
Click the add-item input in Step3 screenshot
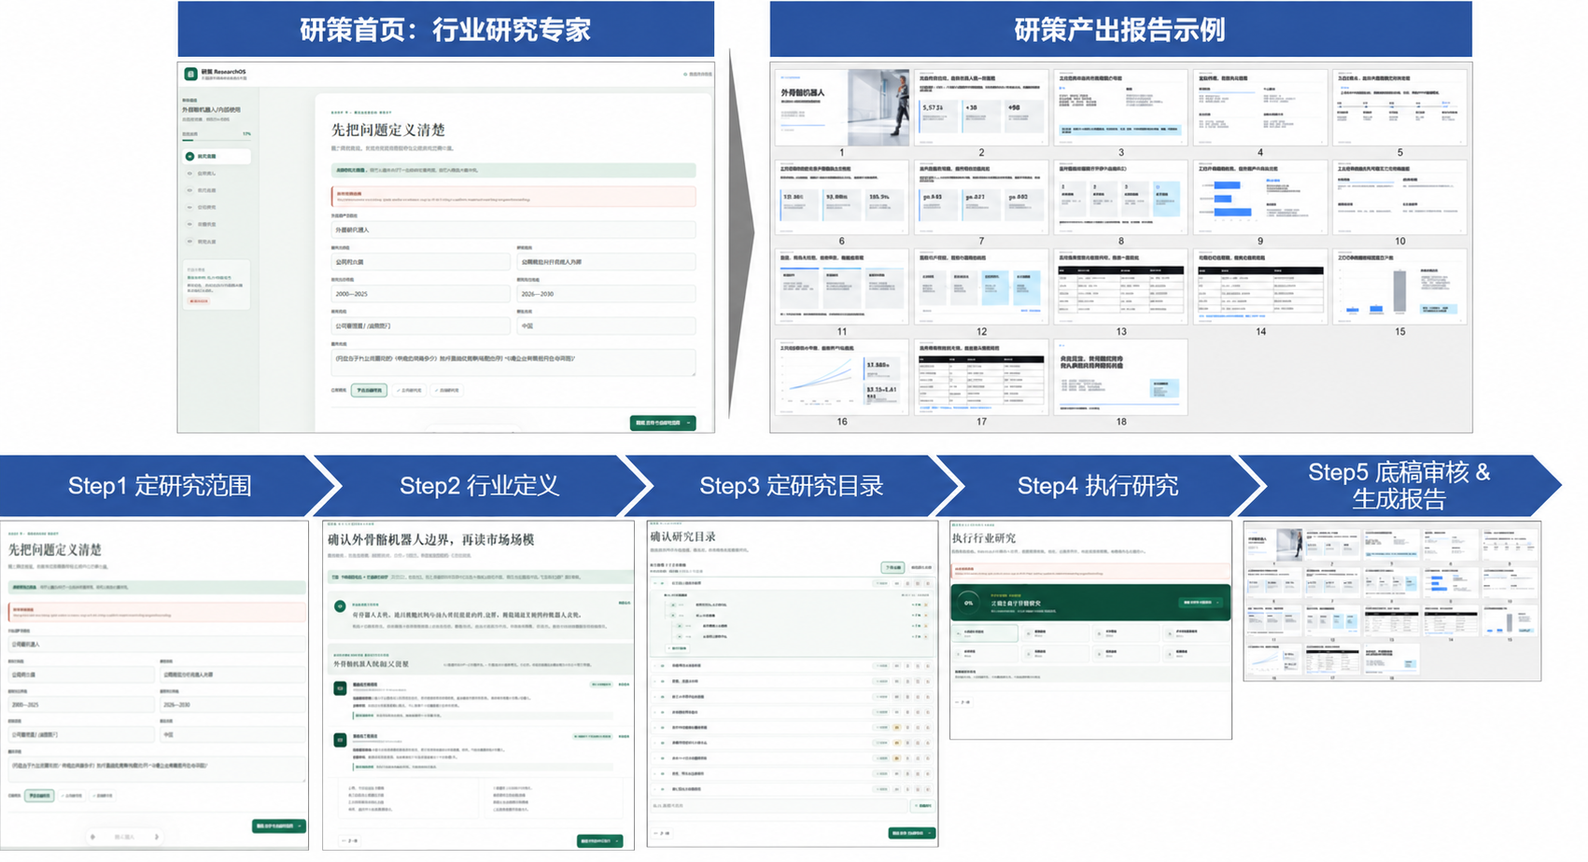(x=780, y=805)
